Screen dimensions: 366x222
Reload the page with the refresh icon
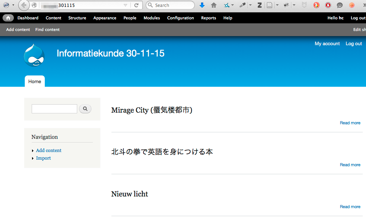pyautogui.click(x=136, y=5)
